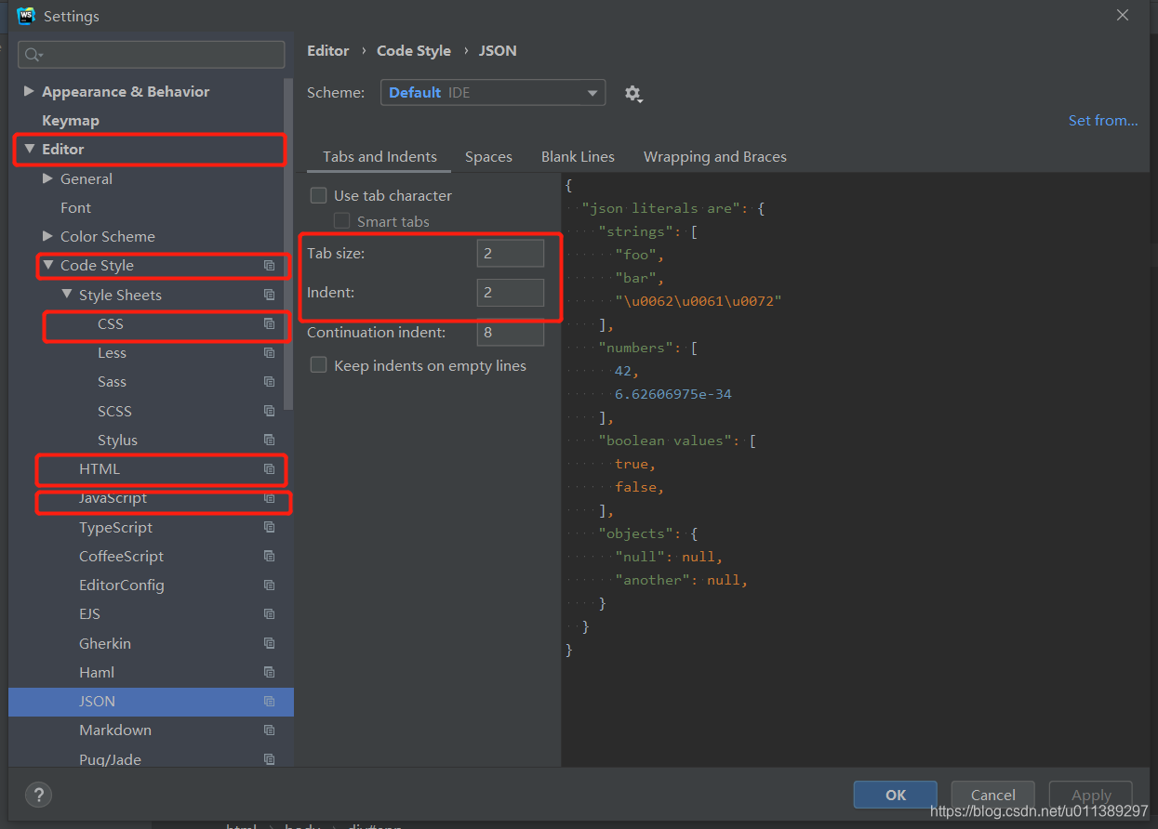Click the Code Style breadcrumb link
Screen dimensions: 1158x829
414,51
